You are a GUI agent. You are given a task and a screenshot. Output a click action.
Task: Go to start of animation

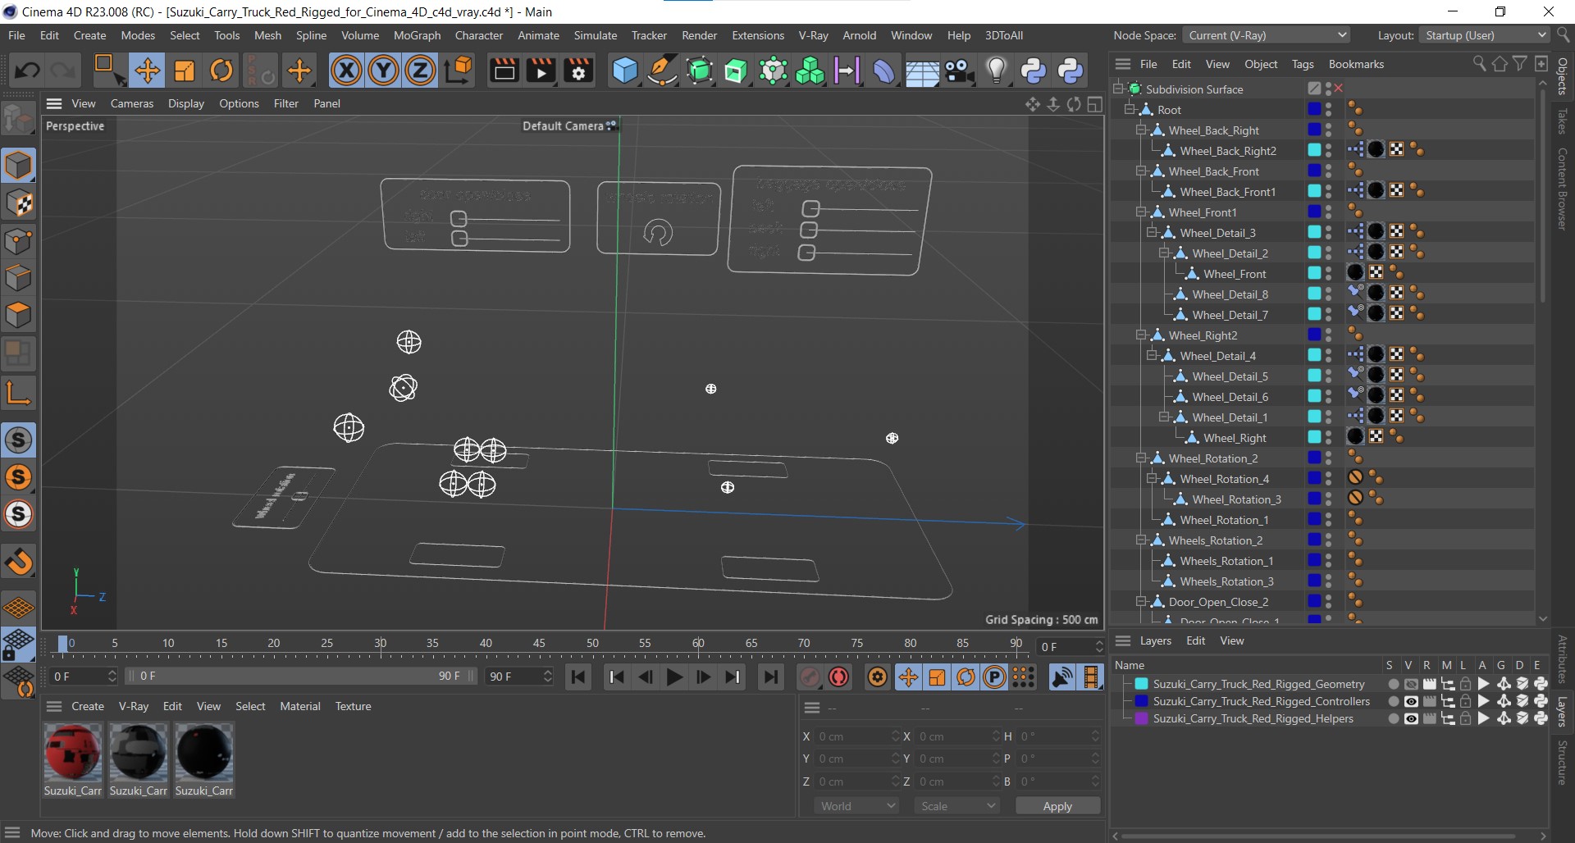[x=578, y=677]
